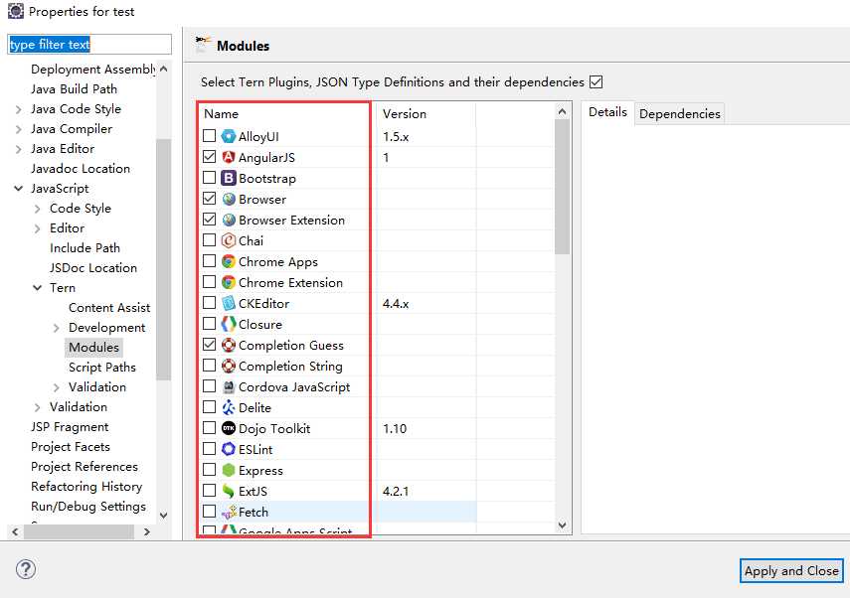The image size is (850, 598).
Task: Click the type filter text field
Action: pos(89,45)
